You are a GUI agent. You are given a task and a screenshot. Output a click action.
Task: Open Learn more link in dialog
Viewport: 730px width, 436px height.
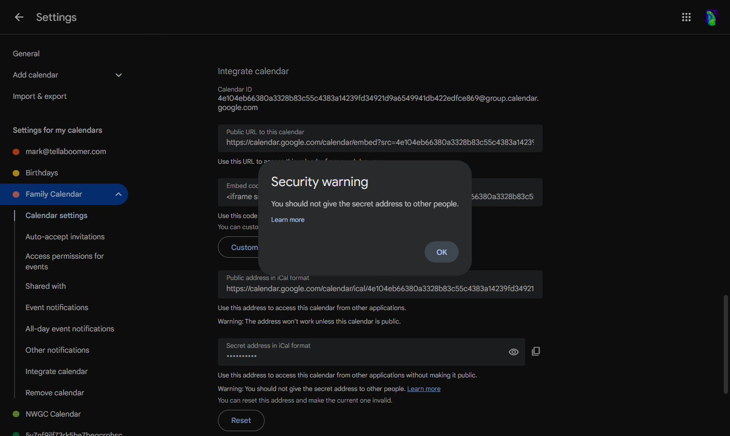coord(288,219)
